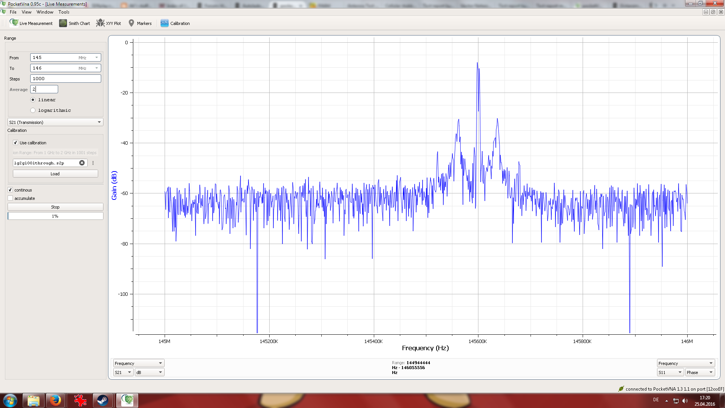Open Phase format dropdown
This screenshot has height=408, width=725.
(700, 372)
